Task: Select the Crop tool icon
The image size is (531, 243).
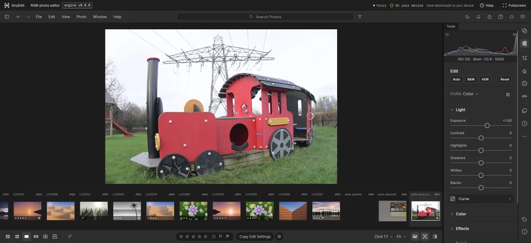Action: 524,58
